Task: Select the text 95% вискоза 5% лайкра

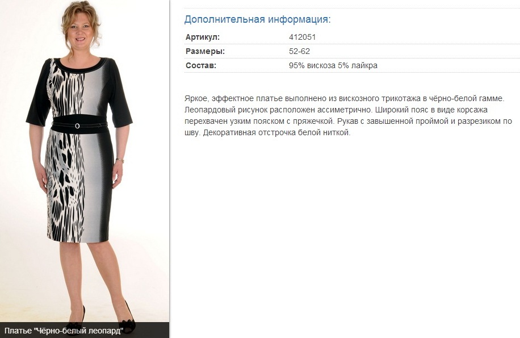Action: [x=333, y=65]
